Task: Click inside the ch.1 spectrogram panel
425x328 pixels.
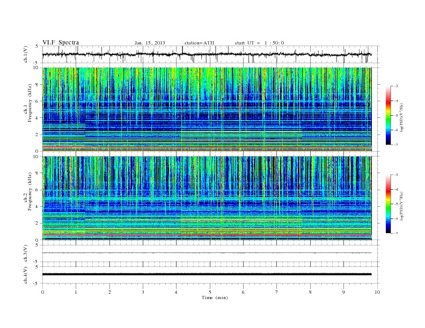Action: tap(207, 109)
